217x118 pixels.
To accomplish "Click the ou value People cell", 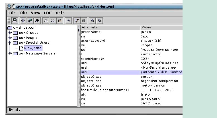I will click(161, 45).
